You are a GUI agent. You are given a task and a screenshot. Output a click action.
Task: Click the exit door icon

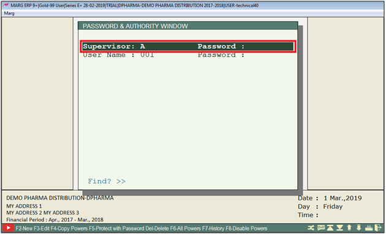tap(378, 228)
